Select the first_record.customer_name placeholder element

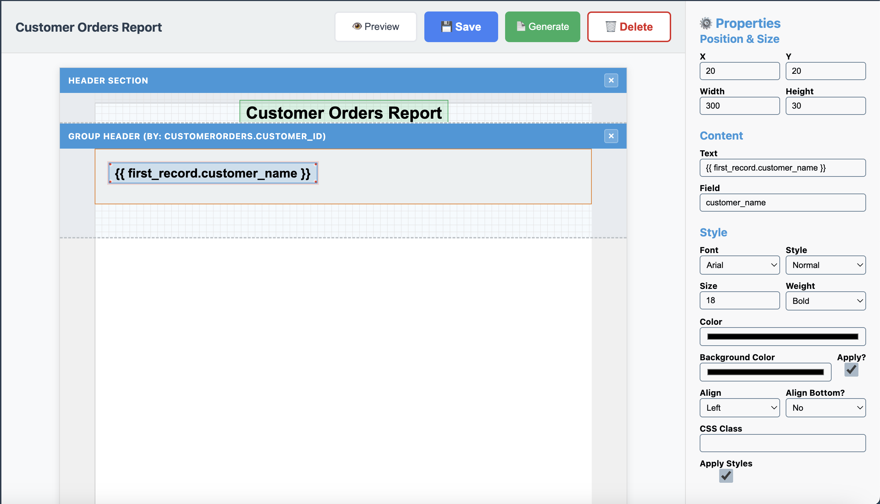tap(212, 173)
